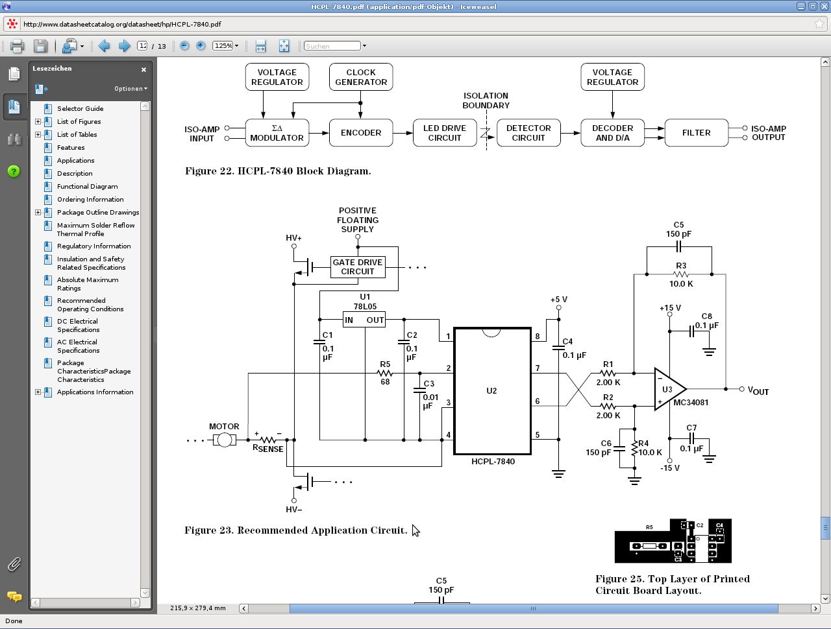Viewport: 831px width, 629px height.
Task: Jump to Regulatory Information bookmark
Action: coord(93,246)
